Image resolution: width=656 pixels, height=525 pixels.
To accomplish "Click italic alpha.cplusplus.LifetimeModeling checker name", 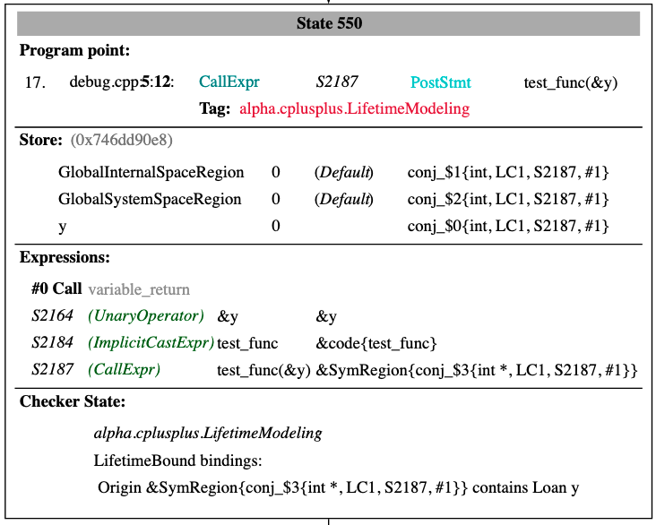I will [208, 434].
